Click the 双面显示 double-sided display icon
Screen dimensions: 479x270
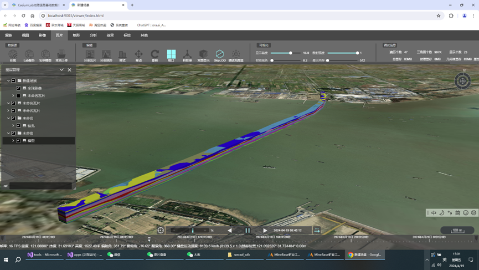coord(204,54)
